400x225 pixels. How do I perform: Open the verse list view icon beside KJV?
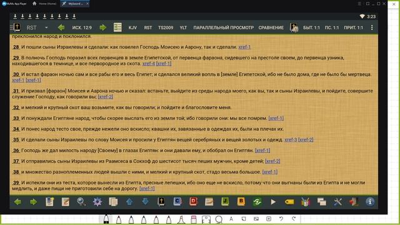(x=117, y=27)
